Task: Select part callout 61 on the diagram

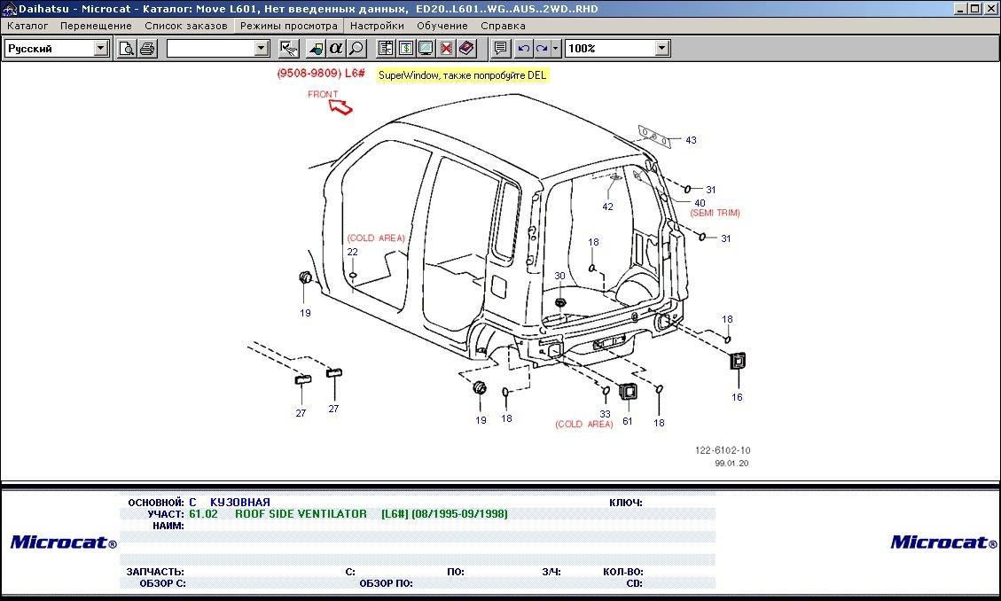Action: [x=628, y=421]
